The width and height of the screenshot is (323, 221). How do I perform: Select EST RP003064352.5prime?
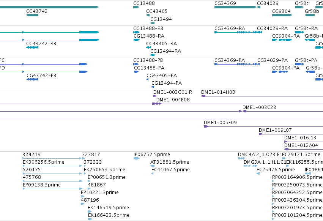point(273,196)
